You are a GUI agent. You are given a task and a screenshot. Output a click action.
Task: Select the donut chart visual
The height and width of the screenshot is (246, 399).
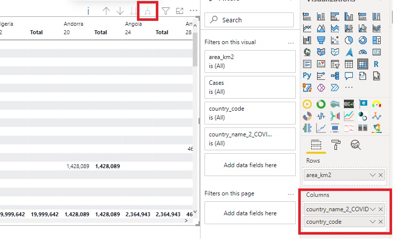pos(363,40)
